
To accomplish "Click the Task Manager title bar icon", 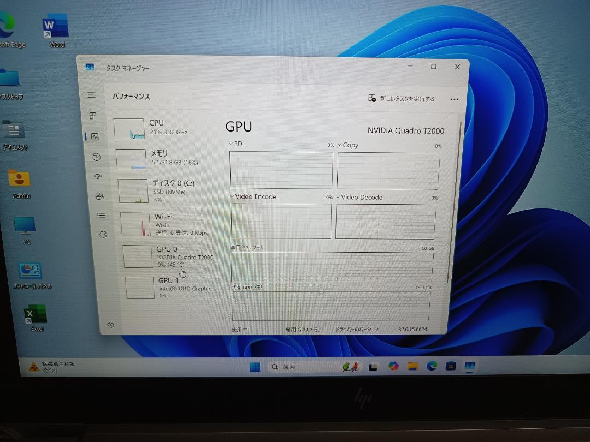I will coord(90,67).
